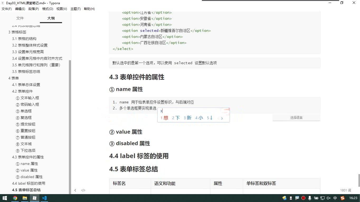Jump to outline item ③ 单选框
The height and width of the screenshot is (202, 360).
[24, 111]
